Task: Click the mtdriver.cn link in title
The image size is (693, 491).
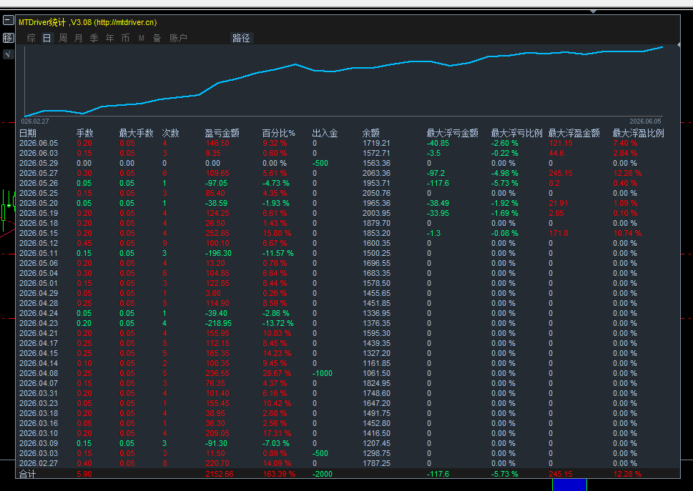Action: click(x=124, y=22)
